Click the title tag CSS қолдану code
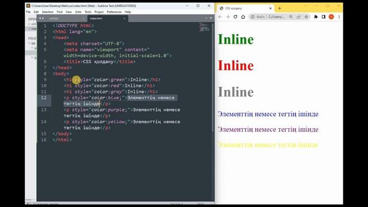 [99, 62]
